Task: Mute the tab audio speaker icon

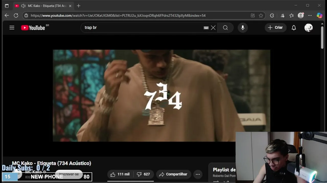Action: [x=23, y=6]
